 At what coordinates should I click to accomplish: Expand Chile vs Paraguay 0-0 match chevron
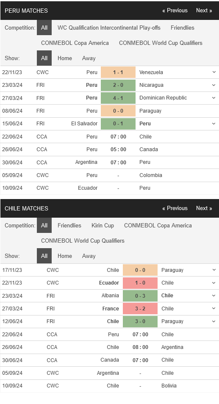pos(214,270)
